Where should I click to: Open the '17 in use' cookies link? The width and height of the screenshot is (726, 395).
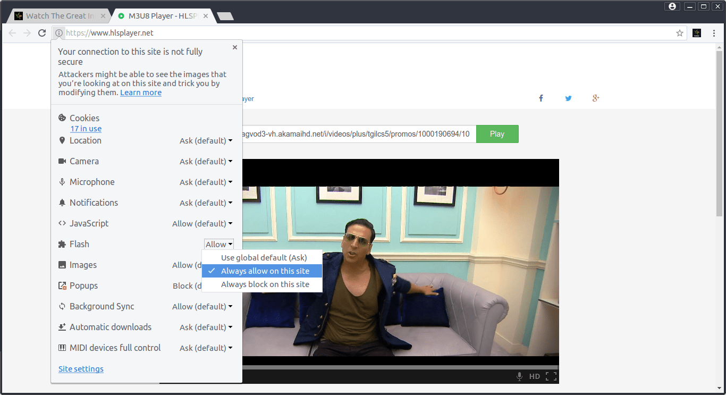tap(86, 129)
